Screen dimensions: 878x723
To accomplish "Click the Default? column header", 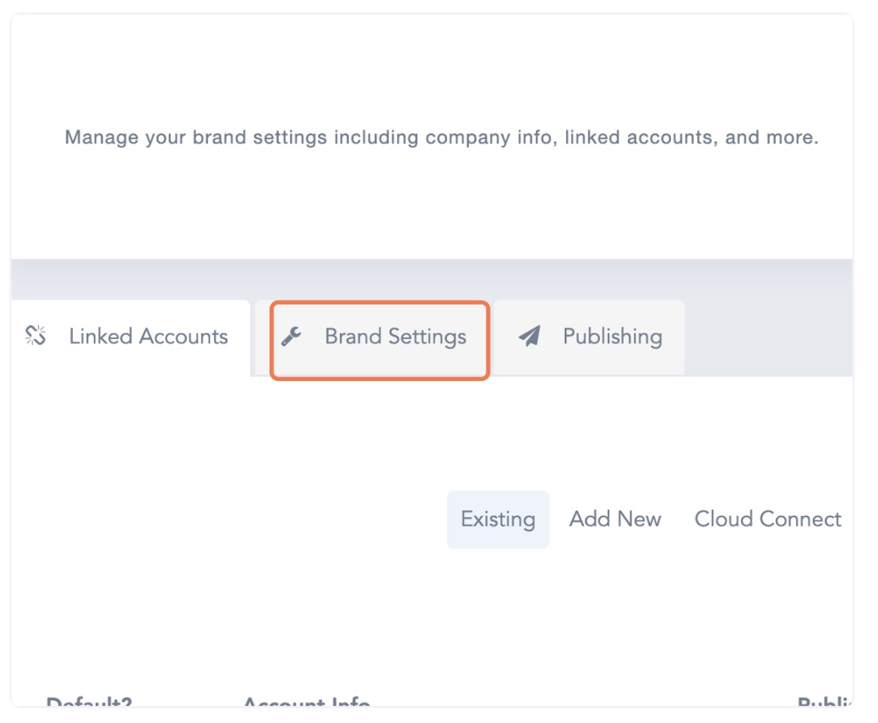I will click(x=88, y=702).
